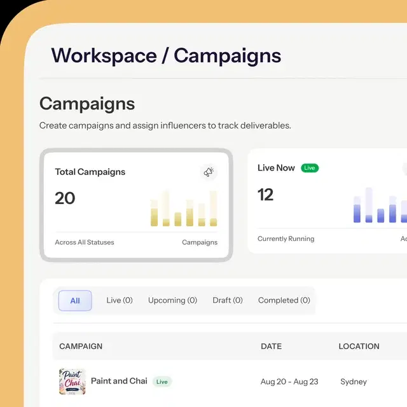Click the Sydney location cell
The image size is (407, 407).
(354, 382)
